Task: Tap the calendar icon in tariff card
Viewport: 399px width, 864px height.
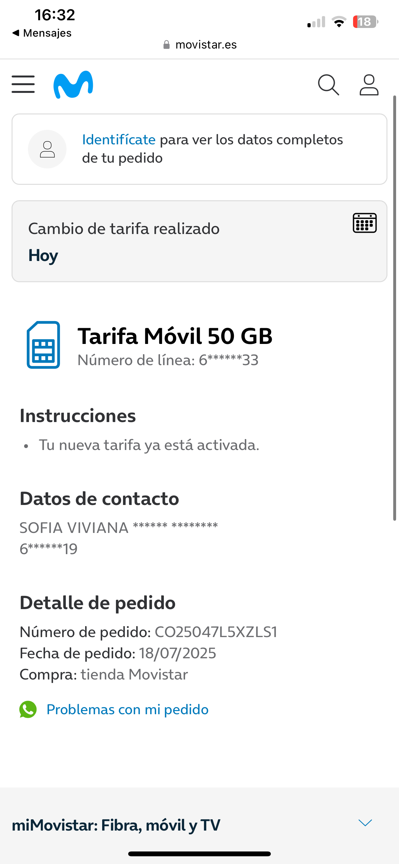Action: [364, 223]
